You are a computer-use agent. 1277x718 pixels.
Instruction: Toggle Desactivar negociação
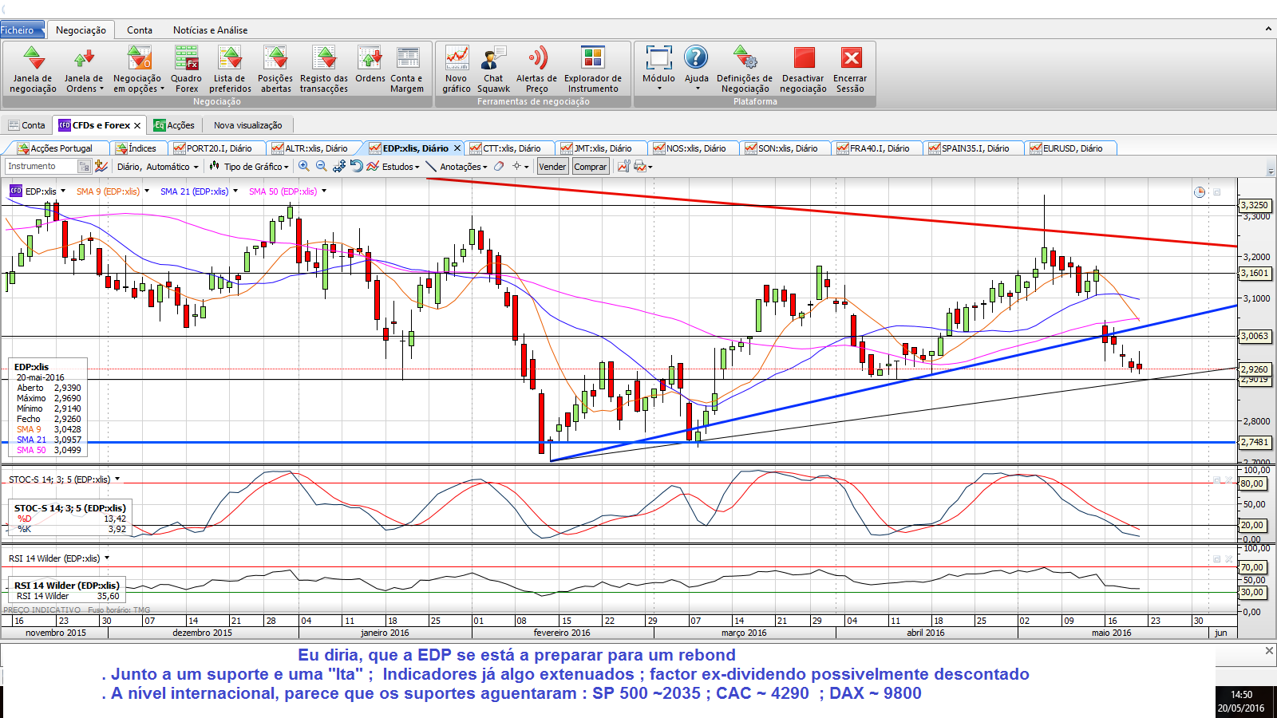tap(803, 69)
